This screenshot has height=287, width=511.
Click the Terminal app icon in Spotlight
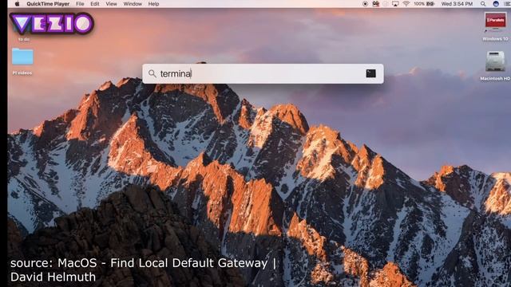point(370,73)
